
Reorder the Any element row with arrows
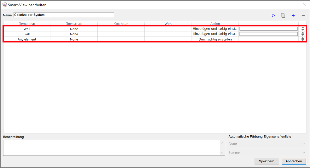pyautogui.click(x=303, y=39)
